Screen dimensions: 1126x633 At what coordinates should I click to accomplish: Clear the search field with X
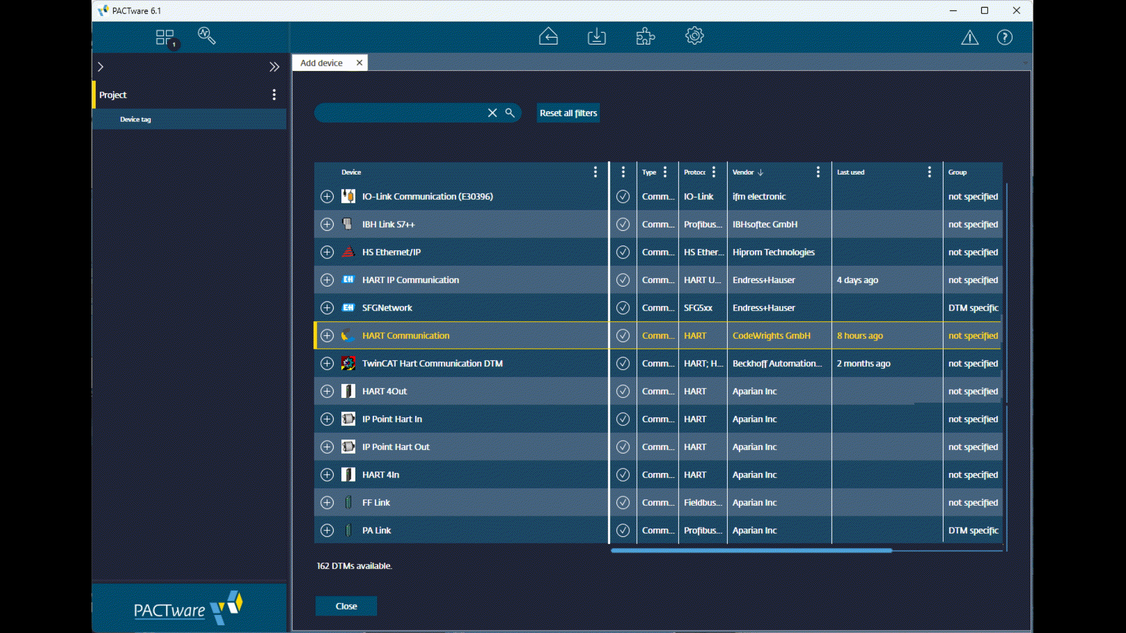point(493,113)
